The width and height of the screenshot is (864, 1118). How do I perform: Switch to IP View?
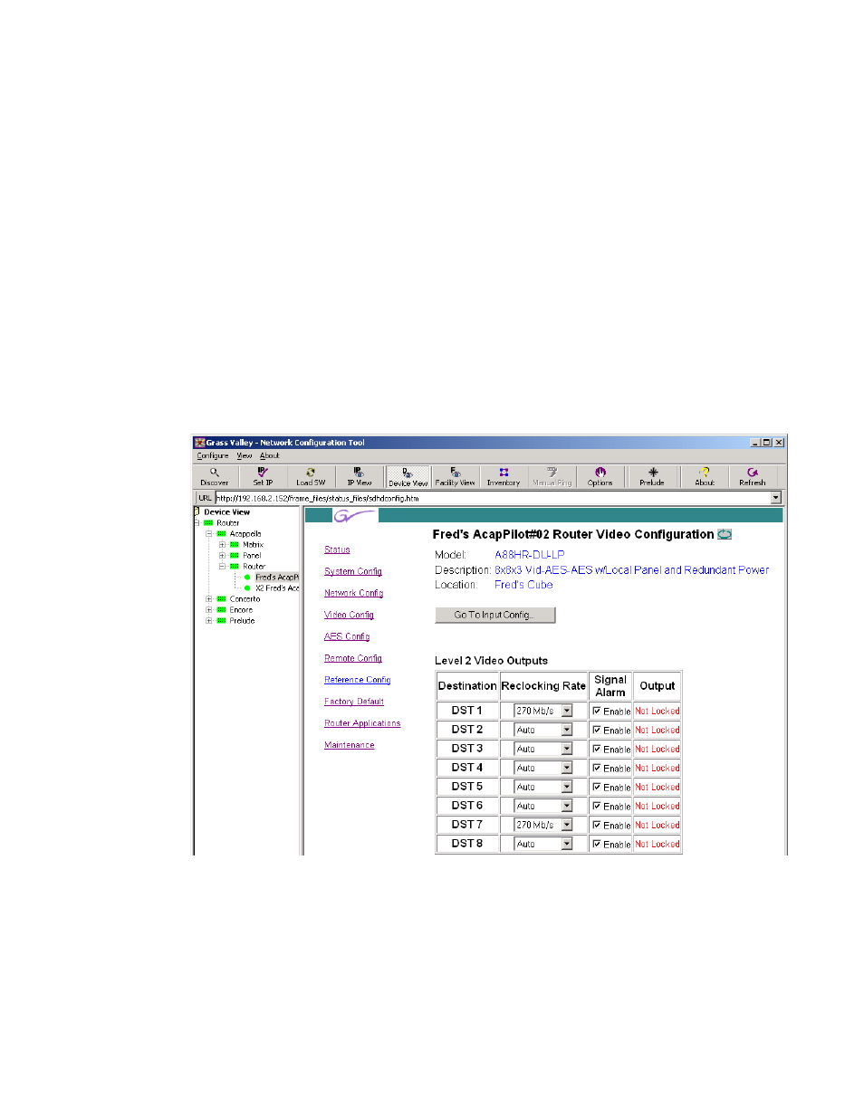tap(360, 476)
